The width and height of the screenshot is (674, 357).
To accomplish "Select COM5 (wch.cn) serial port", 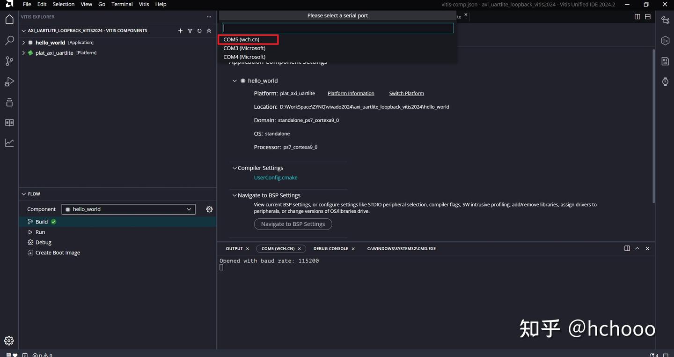I will pyautogui.click(x=337, y=40).
